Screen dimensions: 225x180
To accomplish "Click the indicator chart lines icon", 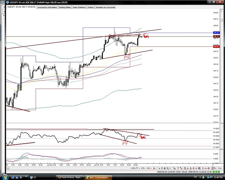I will coord(167,168).
